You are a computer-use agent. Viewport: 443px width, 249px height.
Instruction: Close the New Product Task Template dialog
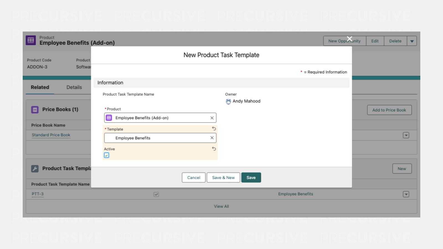click(x=349, y=39)
